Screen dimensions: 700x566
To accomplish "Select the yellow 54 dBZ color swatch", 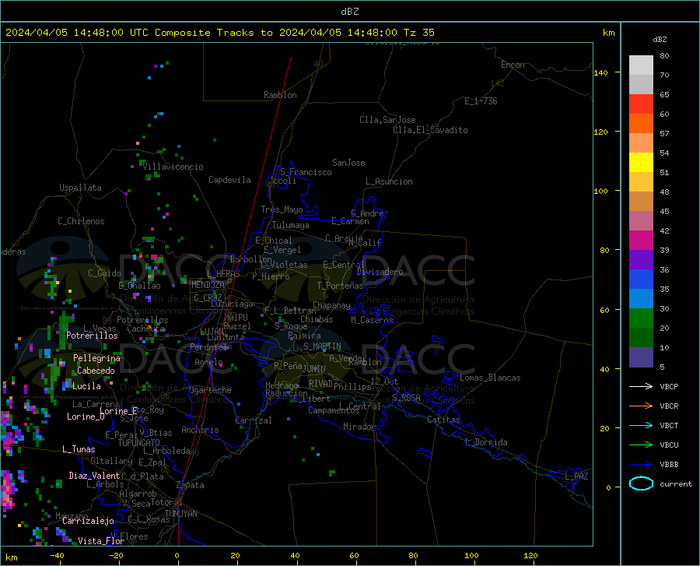I will coord(641,163).
